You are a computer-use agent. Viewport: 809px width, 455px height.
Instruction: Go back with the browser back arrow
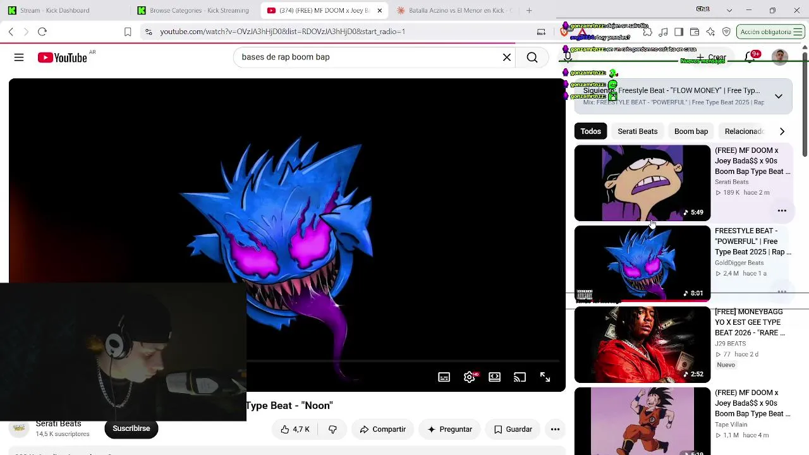point(11,32)
